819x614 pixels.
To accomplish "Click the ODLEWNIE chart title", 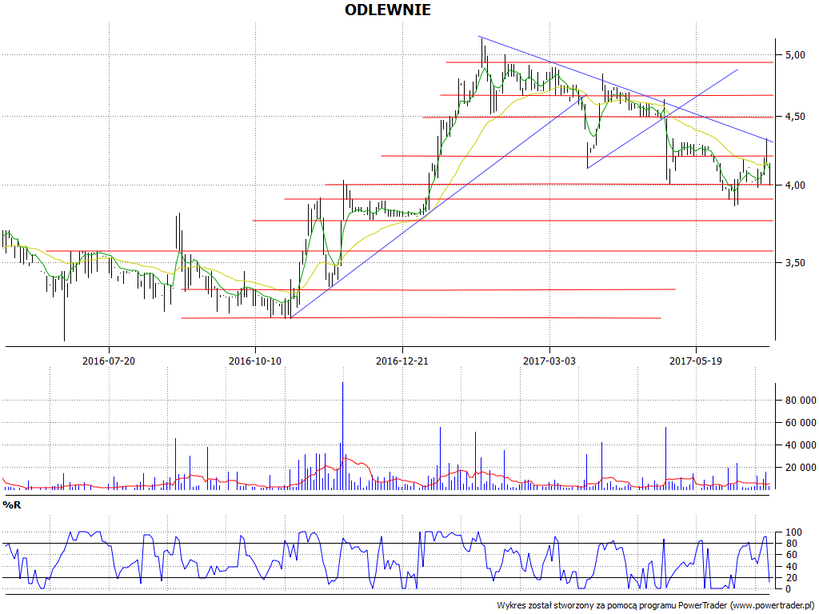I will (388, 10).
